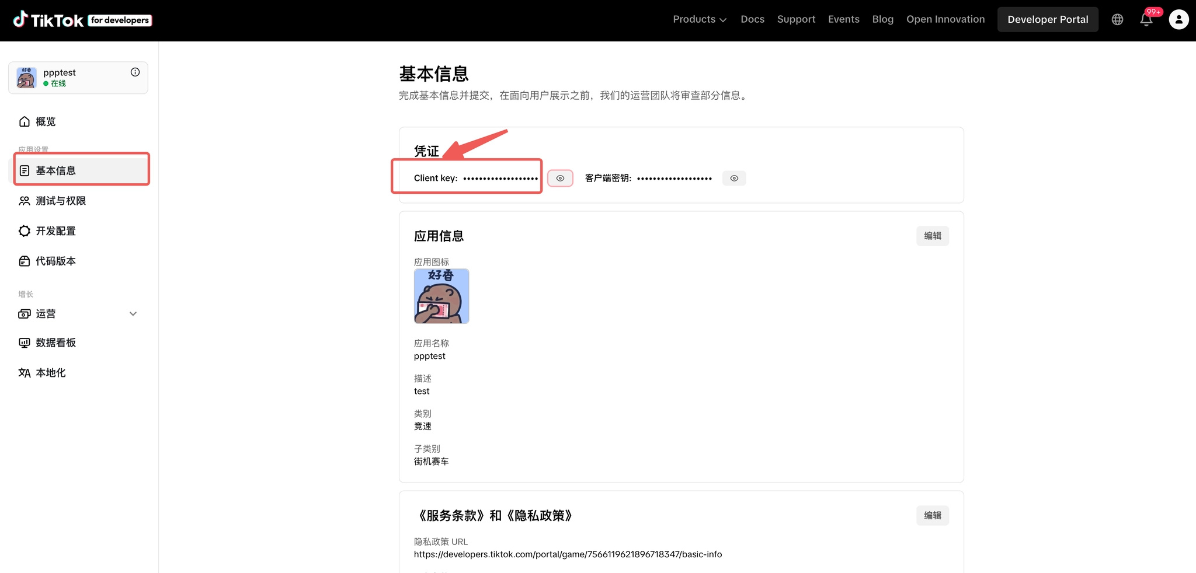Click the 应用信息 section heading
Viewport: 1196px width, 573px height.
click(x=439, y=236)
